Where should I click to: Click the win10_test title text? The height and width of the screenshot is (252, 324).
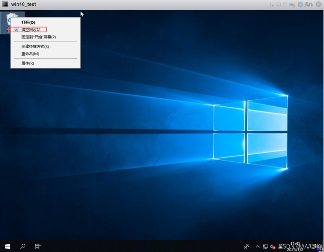click(24, 4)
